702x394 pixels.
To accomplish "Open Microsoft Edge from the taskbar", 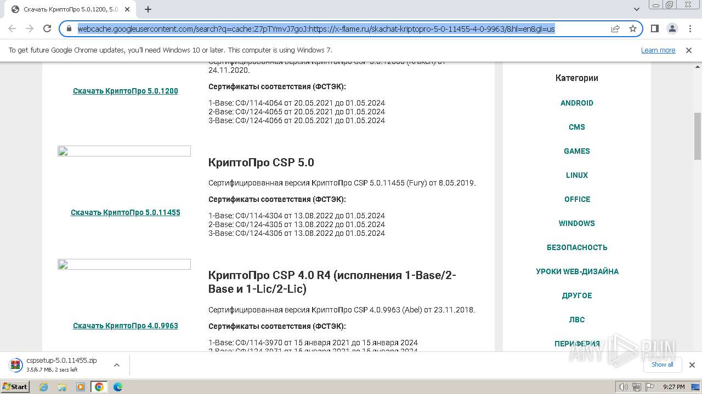I will 118,387.
